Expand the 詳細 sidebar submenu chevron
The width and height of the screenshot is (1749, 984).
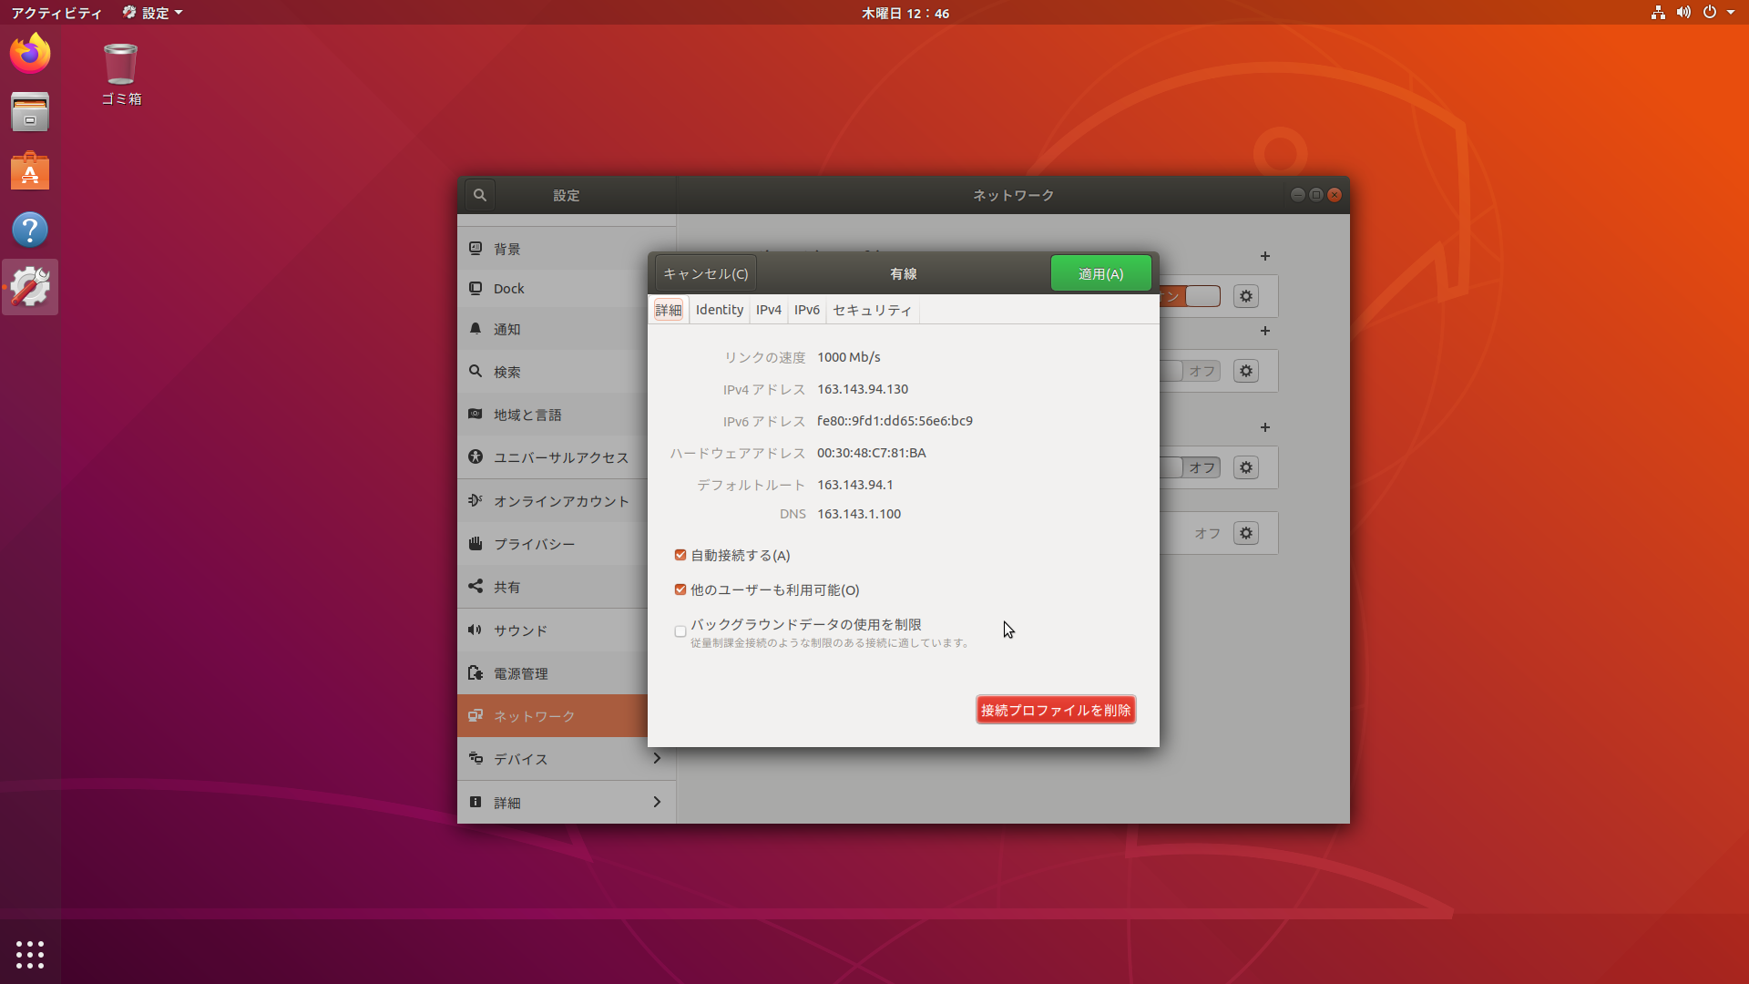pyautogui.click(x=657, y=802)
